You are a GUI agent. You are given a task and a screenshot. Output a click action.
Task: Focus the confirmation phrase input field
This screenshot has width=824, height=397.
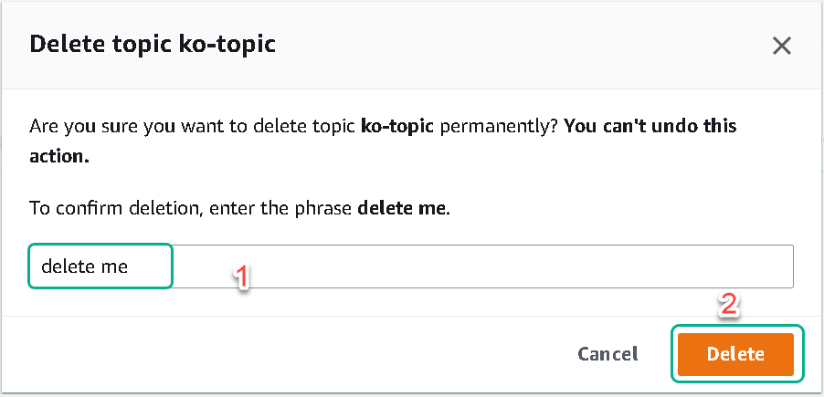410,266
